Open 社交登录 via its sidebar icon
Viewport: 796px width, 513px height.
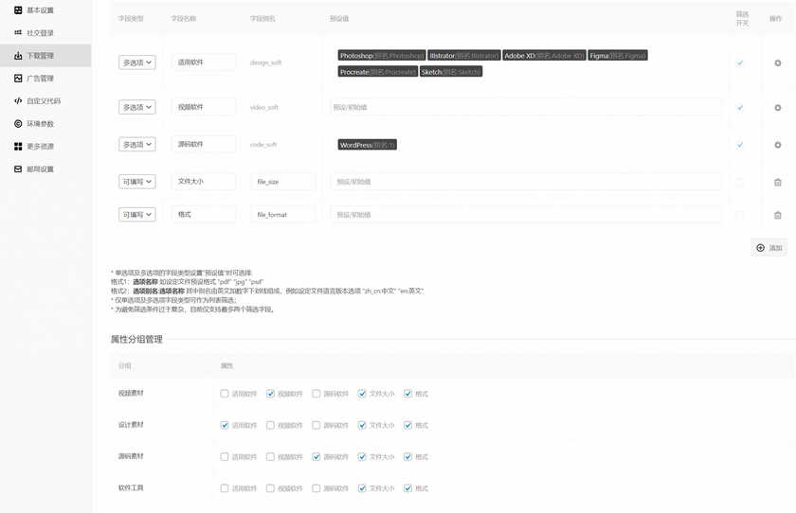(x=18, y=33)
